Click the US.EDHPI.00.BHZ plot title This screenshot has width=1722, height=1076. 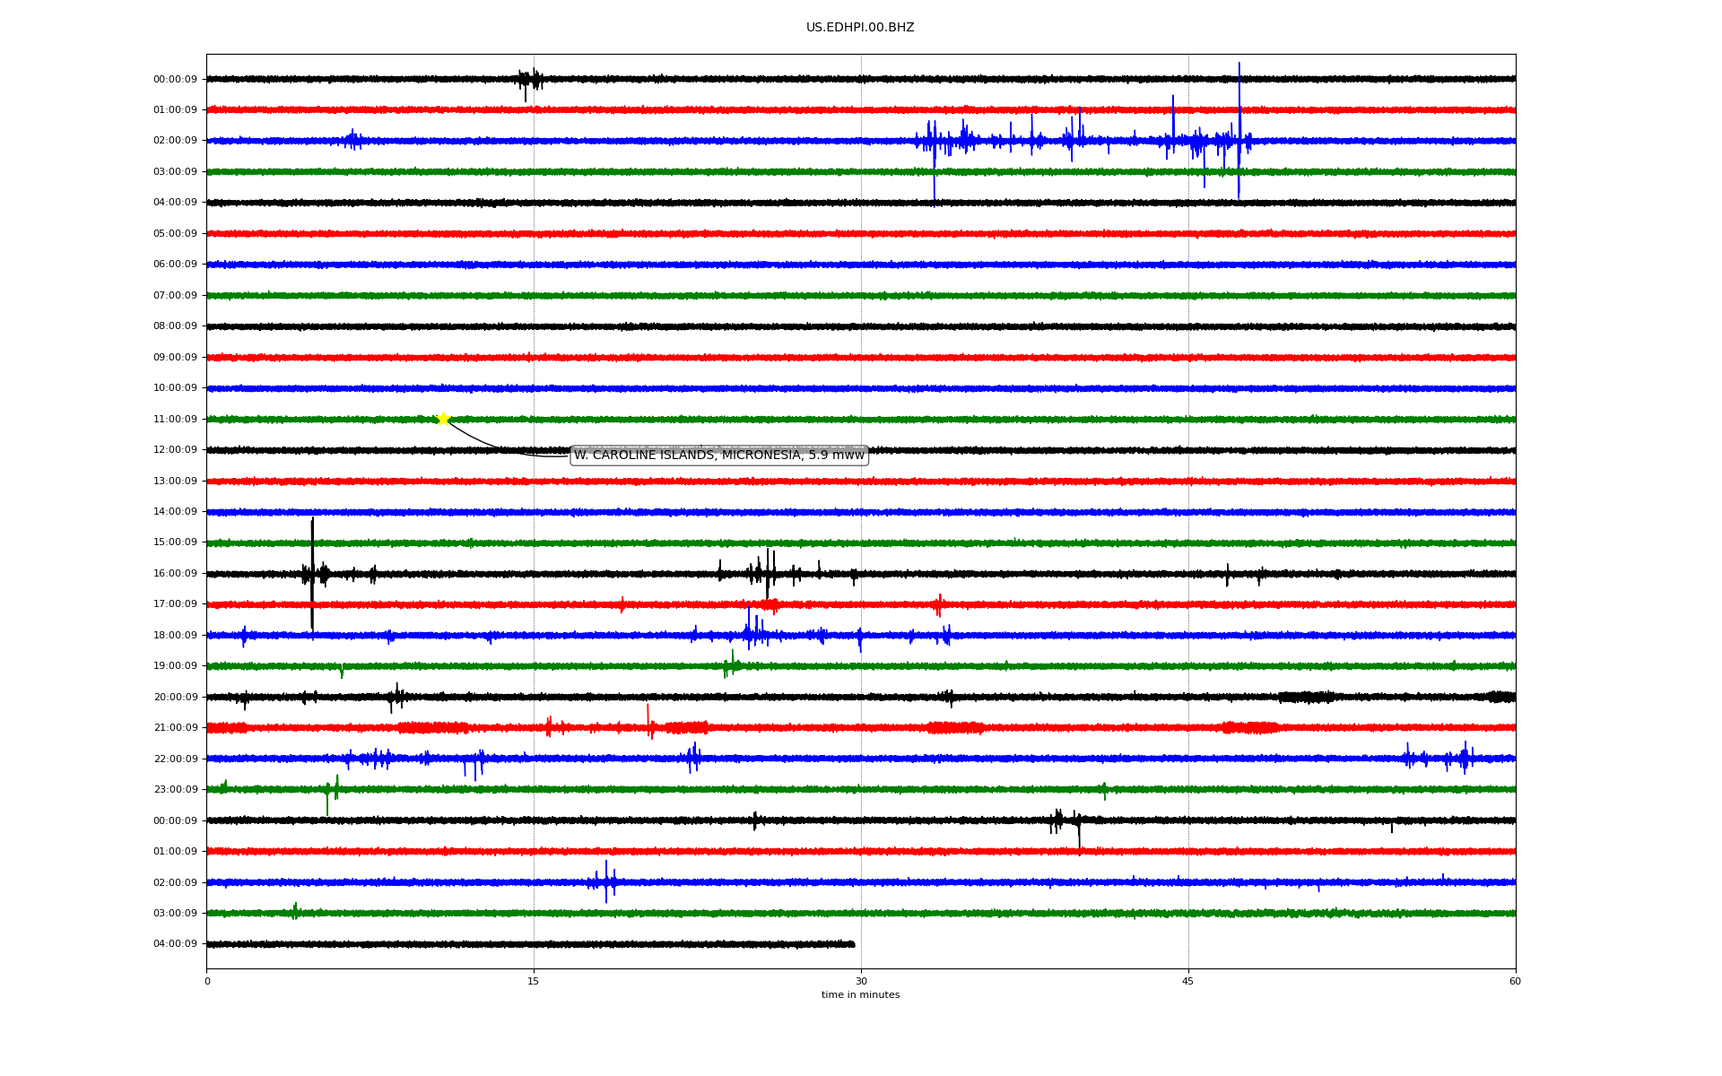[x=859, y=28]
